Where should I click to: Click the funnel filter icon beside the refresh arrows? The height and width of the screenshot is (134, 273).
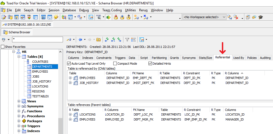(x=127, y=40)
